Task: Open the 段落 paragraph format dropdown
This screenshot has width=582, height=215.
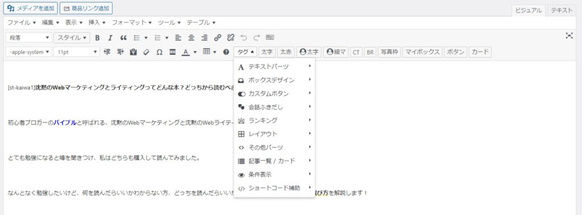Action: coord(29,38)
